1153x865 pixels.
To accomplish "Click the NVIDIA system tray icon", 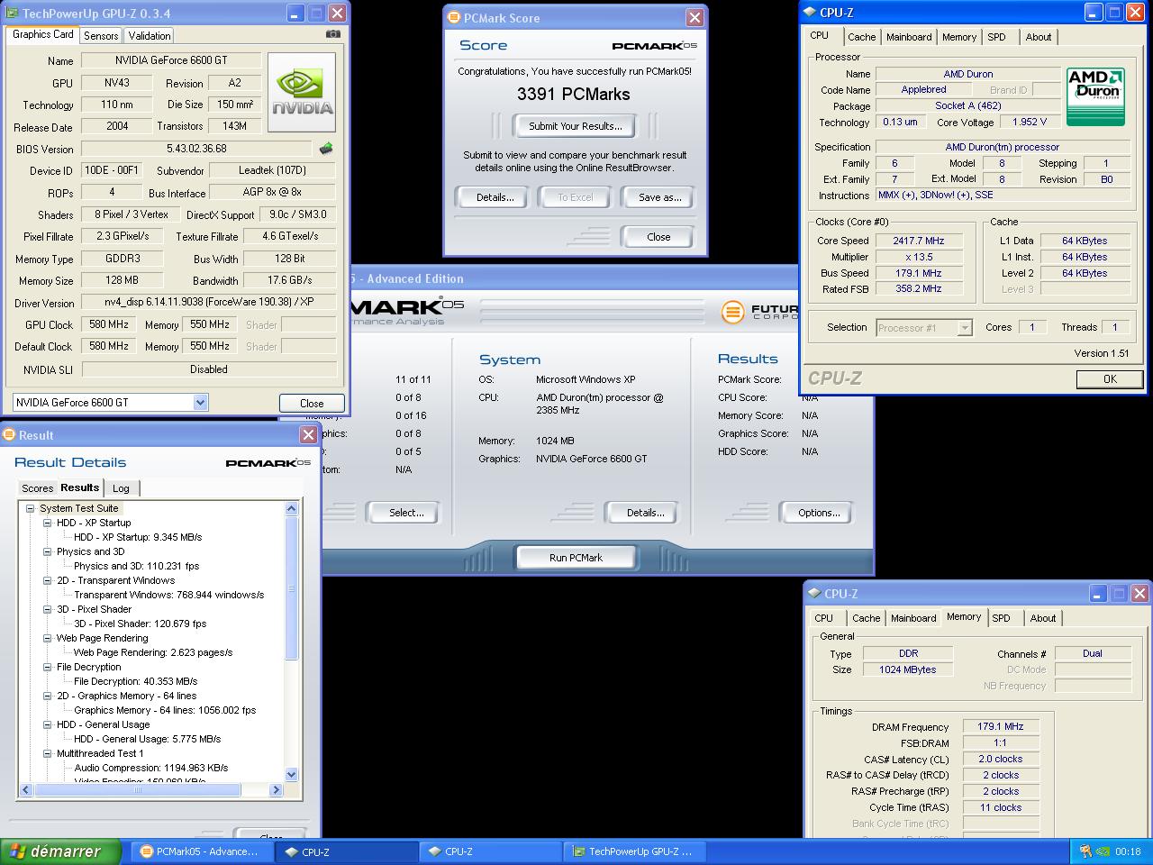I will pos(1103,851).
